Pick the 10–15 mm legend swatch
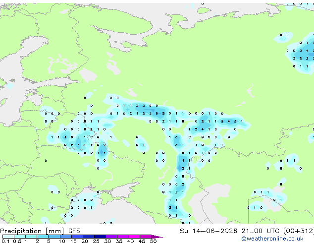 coord(66,237)
